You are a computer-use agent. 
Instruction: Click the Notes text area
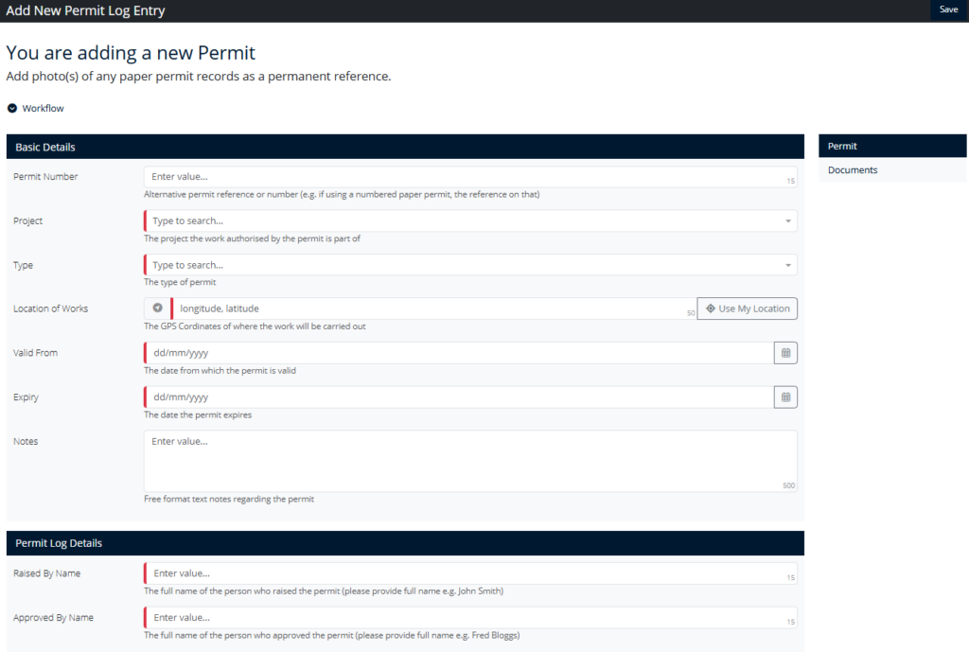point(470,461)
